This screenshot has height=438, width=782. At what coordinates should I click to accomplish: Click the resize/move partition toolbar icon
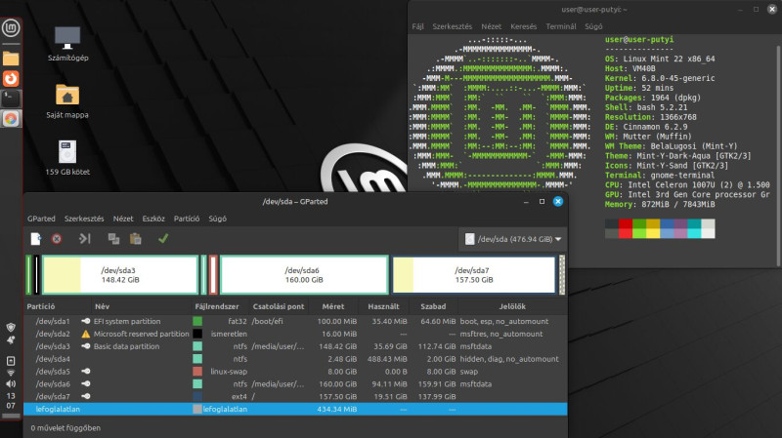point(85,239)
